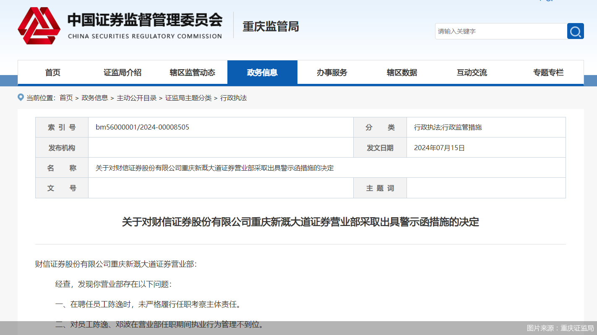This screenshot has width=597, height=335.
Task: Click the blue search magnifier button
Action: tap(575, 31)
